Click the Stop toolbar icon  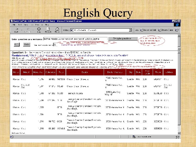[x=39, y=29]
